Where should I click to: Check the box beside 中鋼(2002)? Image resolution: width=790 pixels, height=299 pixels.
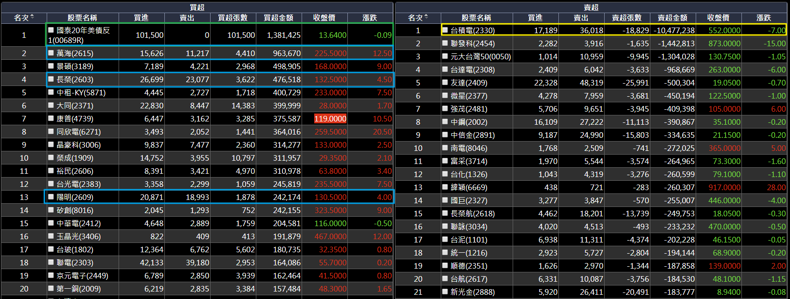click(x=445, y=122)
